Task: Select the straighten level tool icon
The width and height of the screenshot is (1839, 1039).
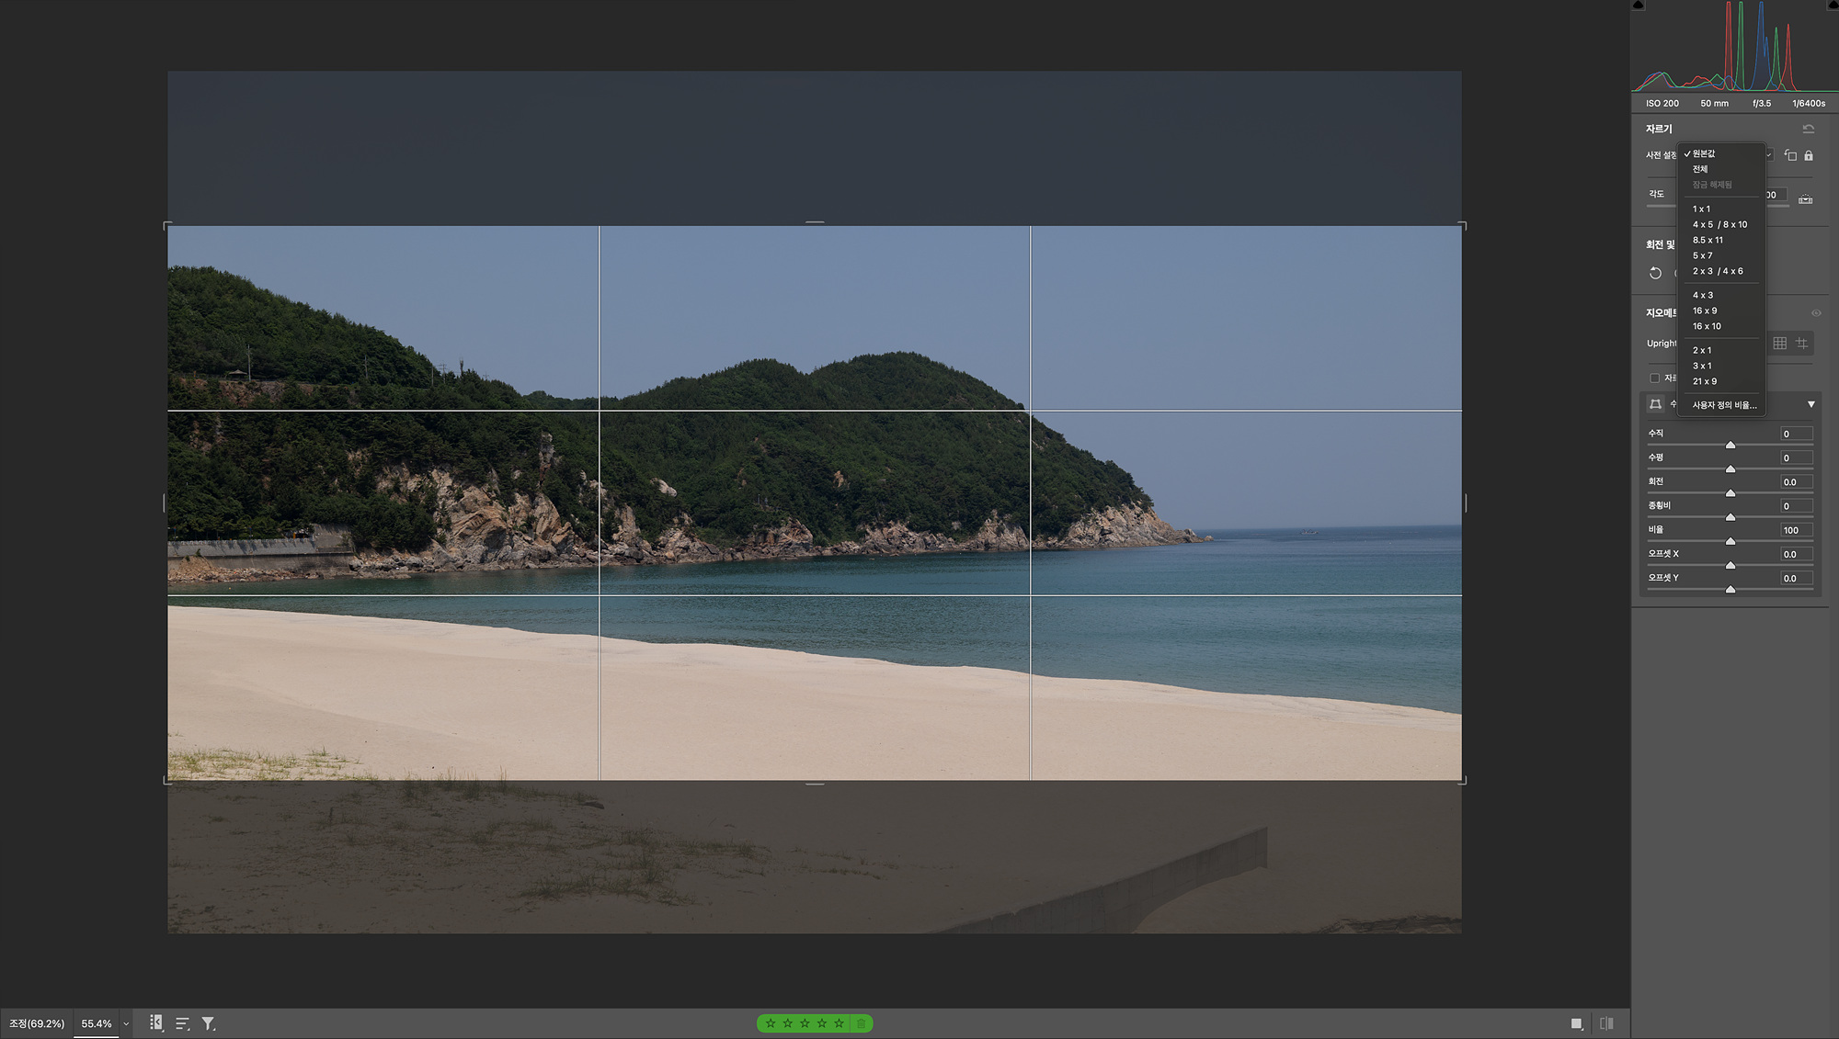Action: point(1805,198)
